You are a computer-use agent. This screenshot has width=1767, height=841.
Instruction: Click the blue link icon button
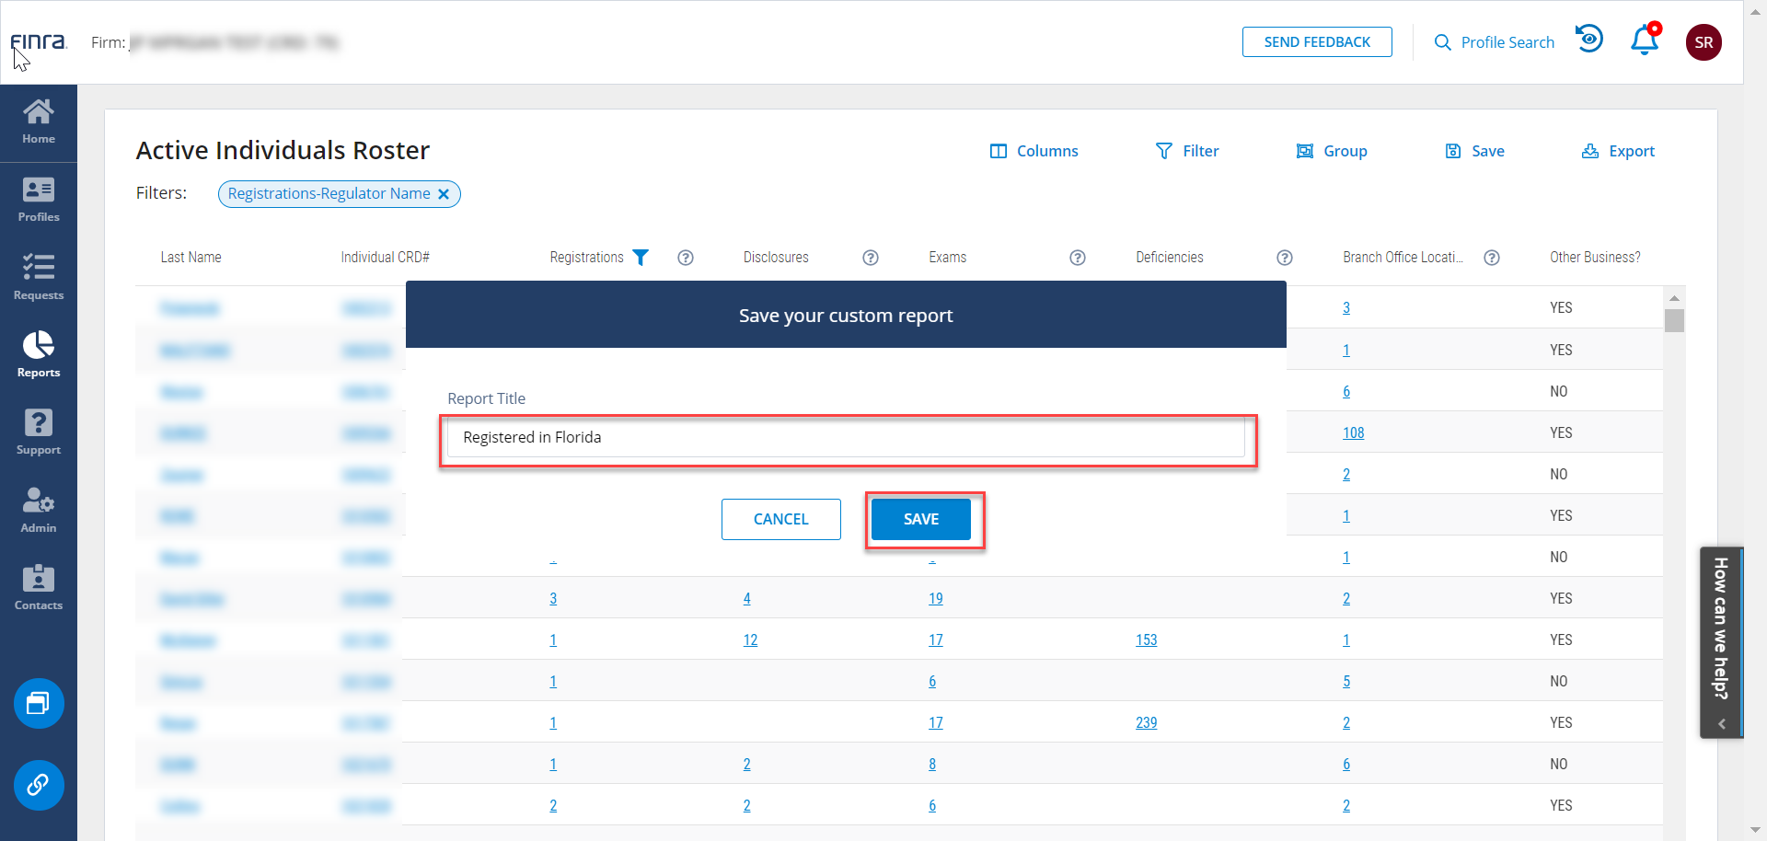[39, 785]
